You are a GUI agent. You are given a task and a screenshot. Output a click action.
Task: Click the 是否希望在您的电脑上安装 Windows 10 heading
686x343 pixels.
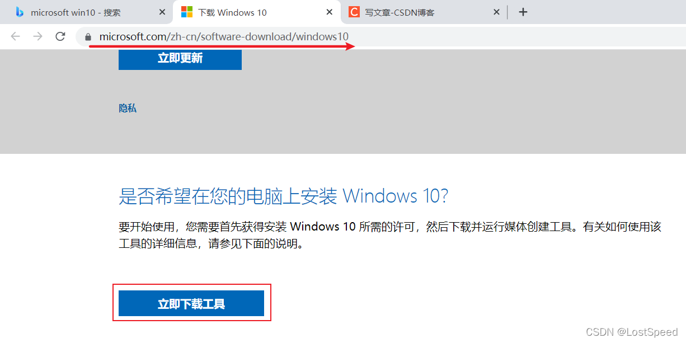[x=284, y=196]
